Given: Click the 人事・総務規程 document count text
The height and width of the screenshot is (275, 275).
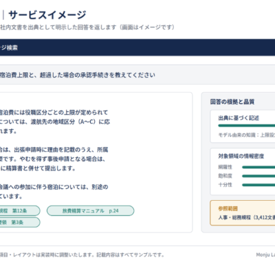Looking at the screenshot, I should pyautogui.click(x=247, y=217).
